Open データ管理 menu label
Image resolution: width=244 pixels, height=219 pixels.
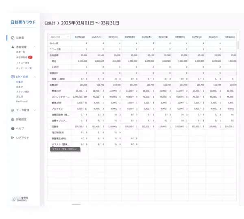click(x=22, y=110)
